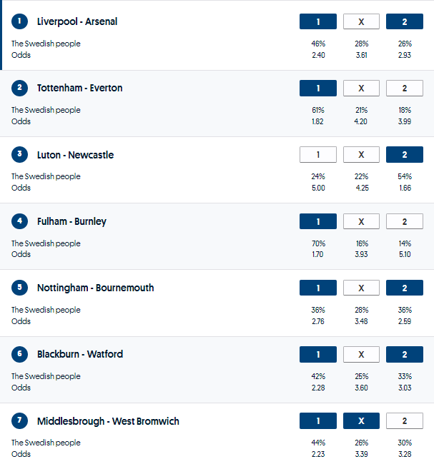Click match number 3 circle badge
Image resolution: width=434 pixels, height=469 pixels.
(x=19, y=155)
